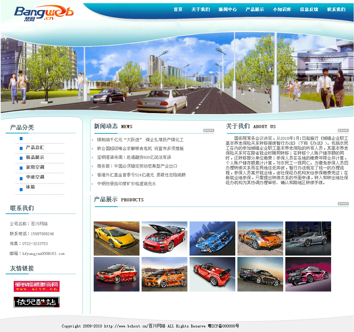Open the 关于我们 navigation menu item
Screen dimensions: 354x332
pos(200,10)
